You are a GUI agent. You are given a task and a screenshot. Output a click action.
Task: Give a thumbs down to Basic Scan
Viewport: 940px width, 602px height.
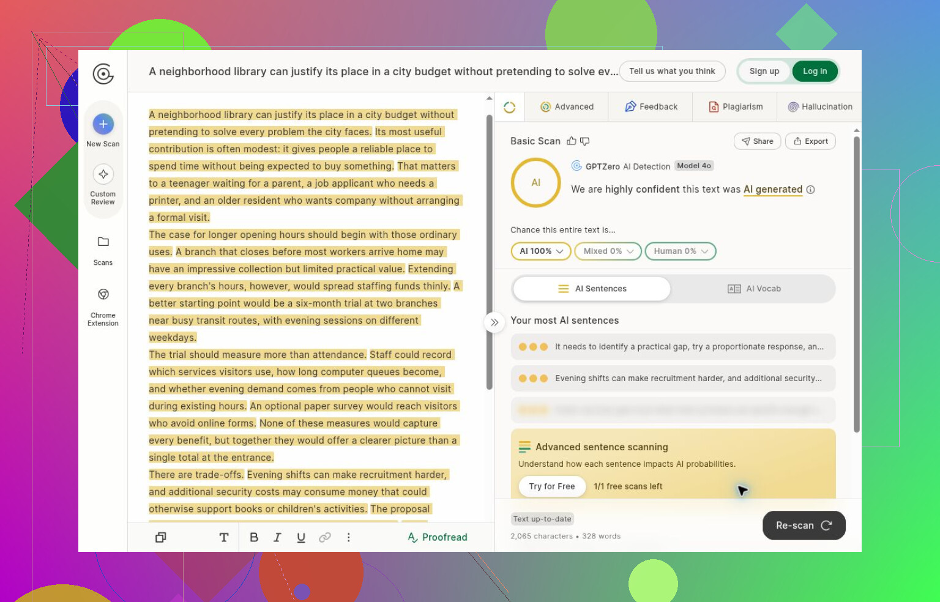pyautogui.click(x=585, y=141)
